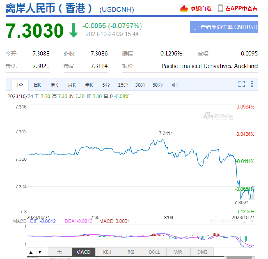
Task: Select the KDJ indicator tab
Action: pos(107,252)
